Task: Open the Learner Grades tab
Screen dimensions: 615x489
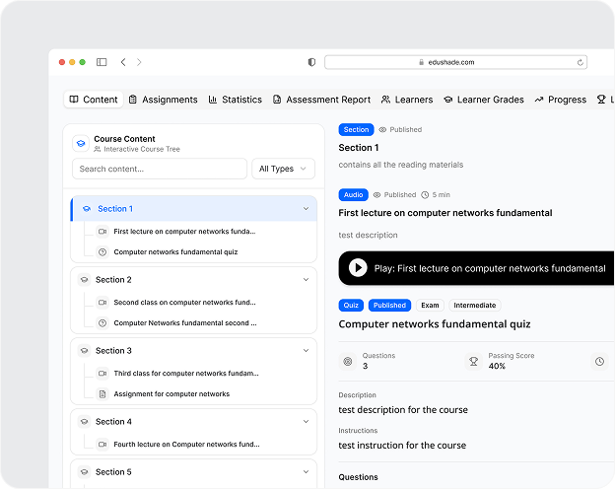Action: (x=483, y=100)
